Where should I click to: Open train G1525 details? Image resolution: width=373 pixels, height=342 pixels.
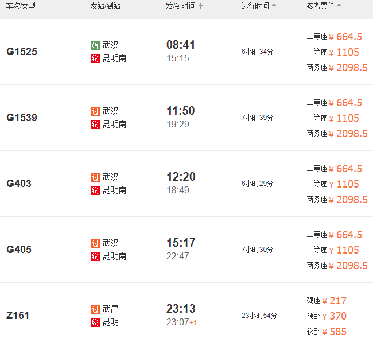22,52
